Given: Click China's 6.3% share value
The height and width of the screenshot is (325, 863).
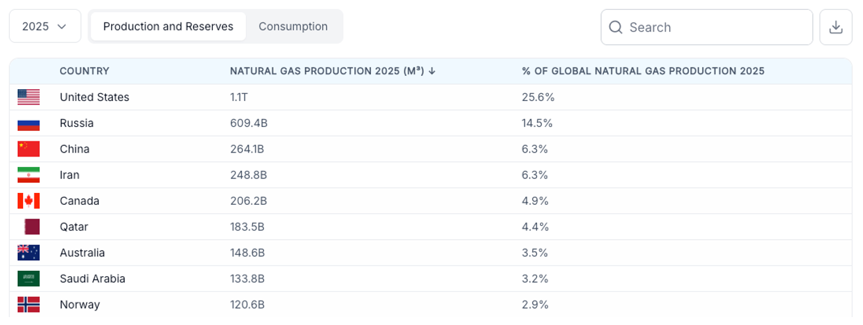Looking at the screenshot, I should point(535,149).
